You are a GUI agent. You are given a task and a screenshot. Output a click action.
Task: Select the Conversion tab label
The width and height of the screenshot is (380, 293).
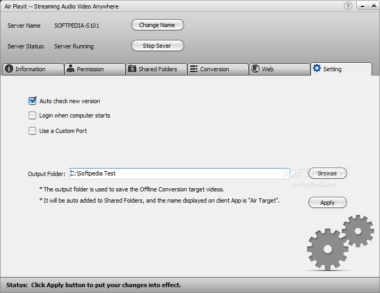(214, 69)
